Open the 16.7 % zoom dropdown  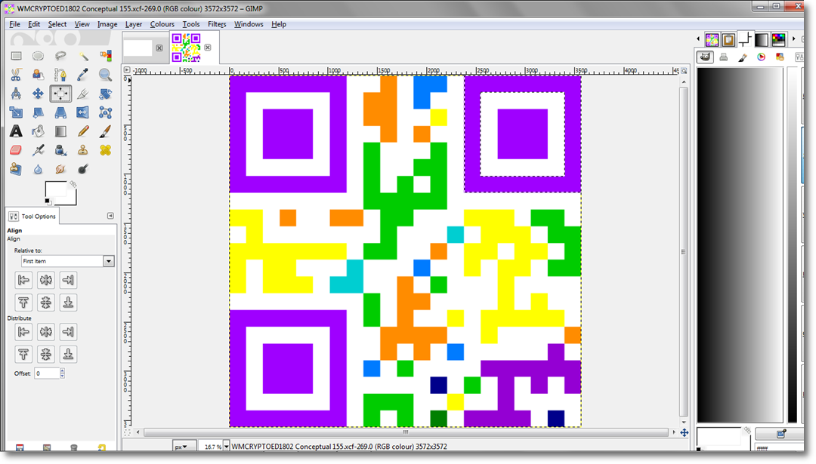(x=226, y=447)
